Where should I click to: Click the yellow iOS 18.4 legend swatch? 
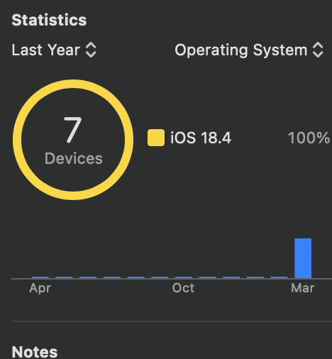[x=156, y=138]
